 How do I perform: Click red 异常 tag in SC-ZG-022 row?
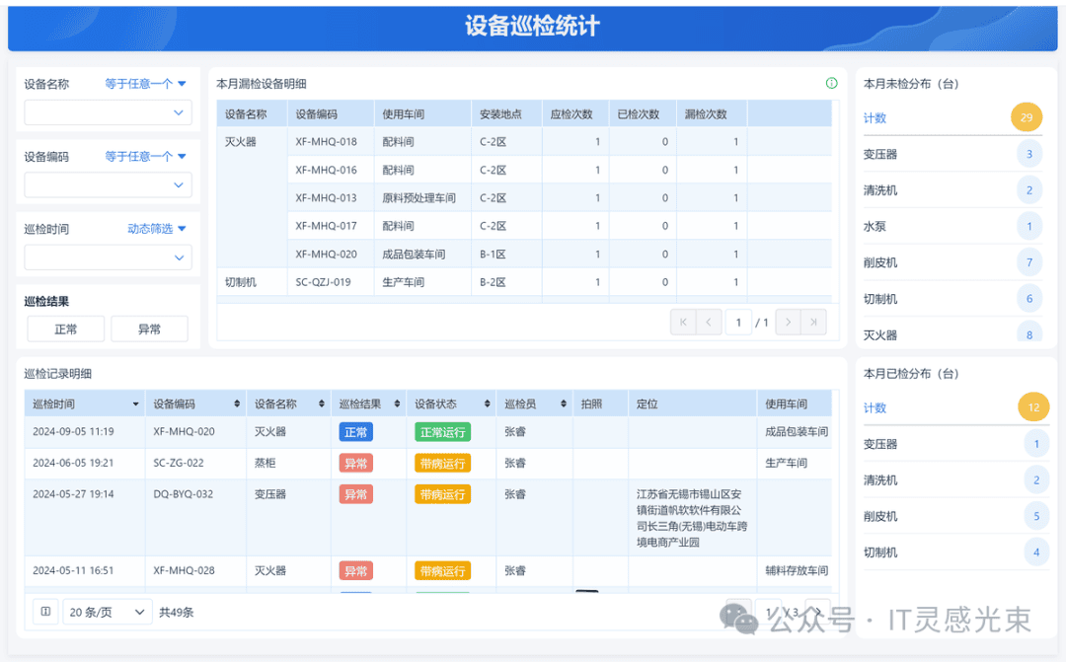point(355,463)
